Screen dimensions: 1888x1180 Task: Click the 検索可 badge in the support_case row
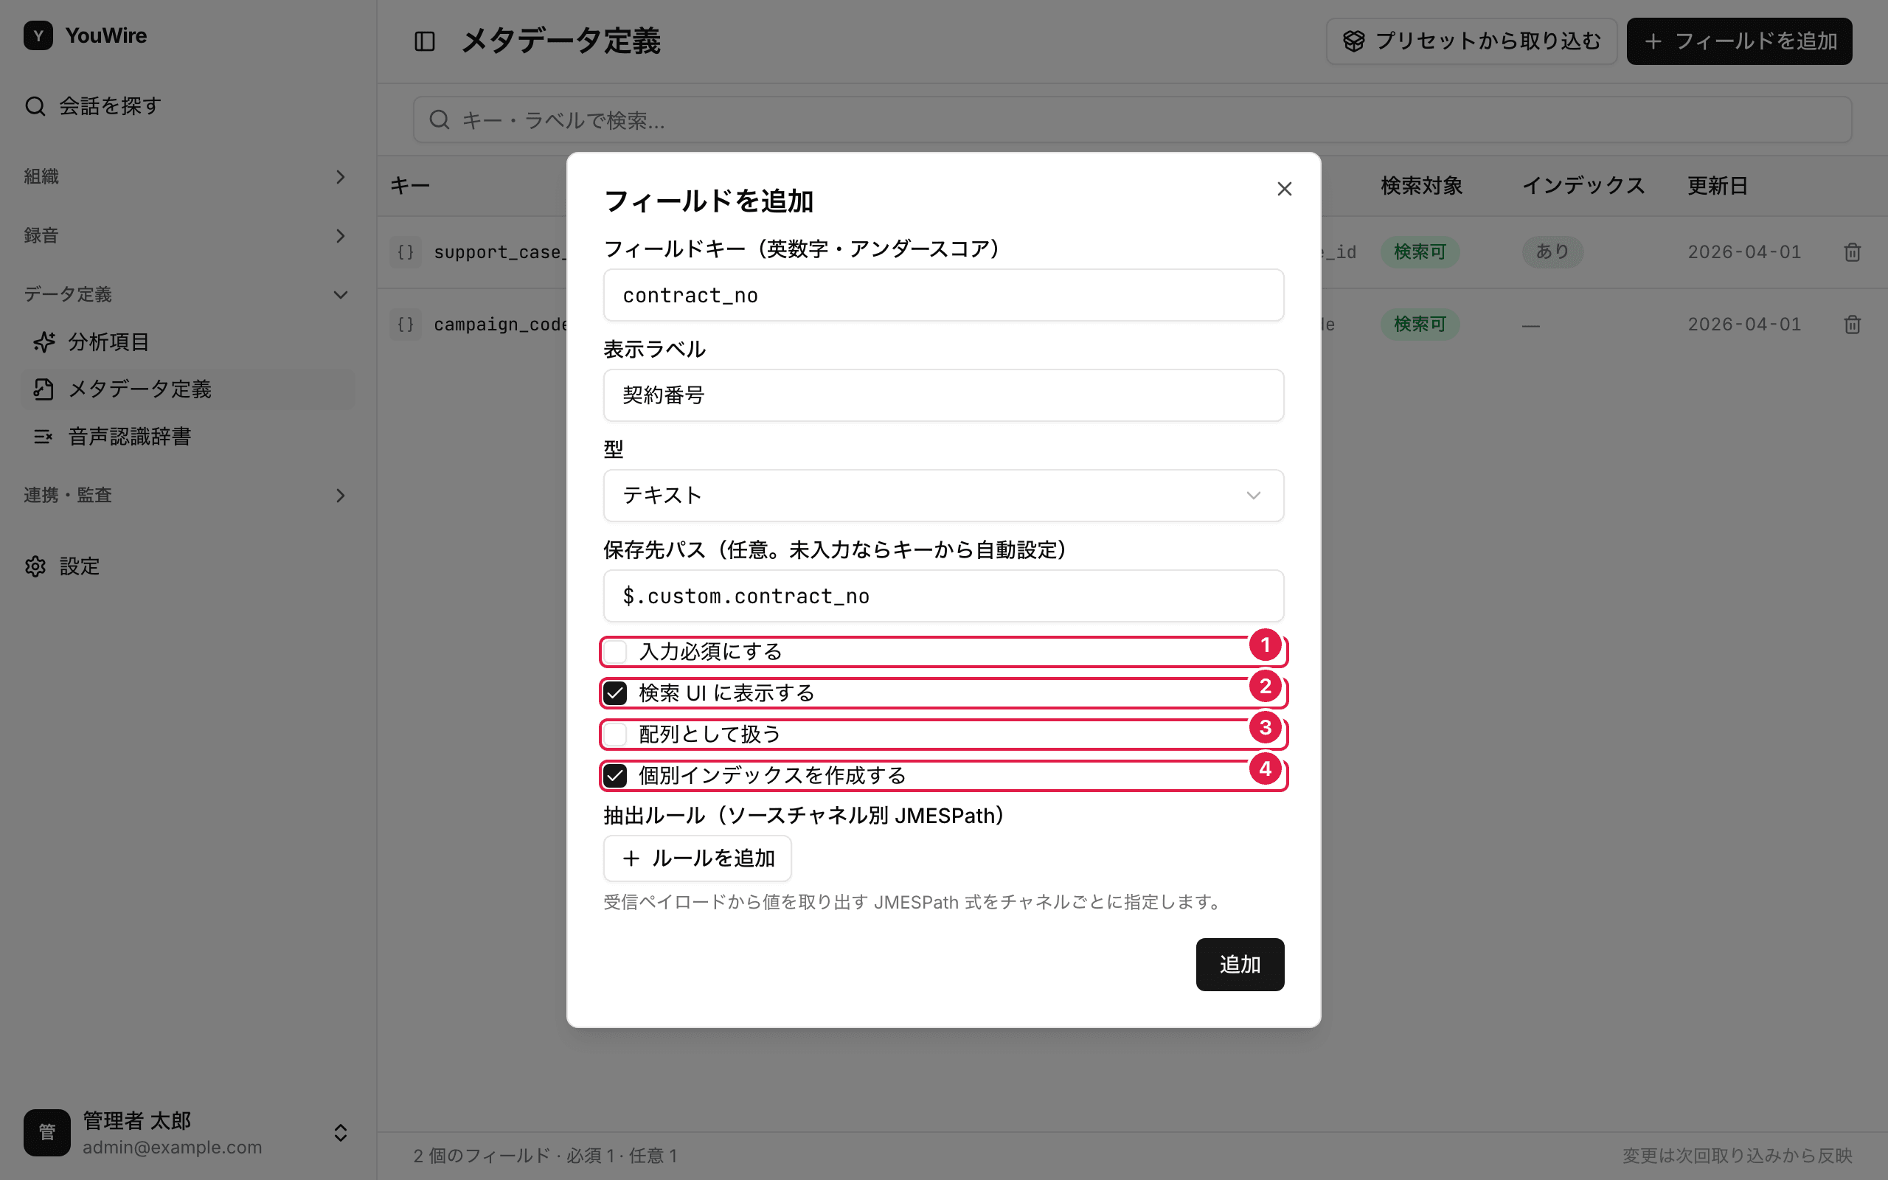pyautogui.click(x=1420, y=252)
